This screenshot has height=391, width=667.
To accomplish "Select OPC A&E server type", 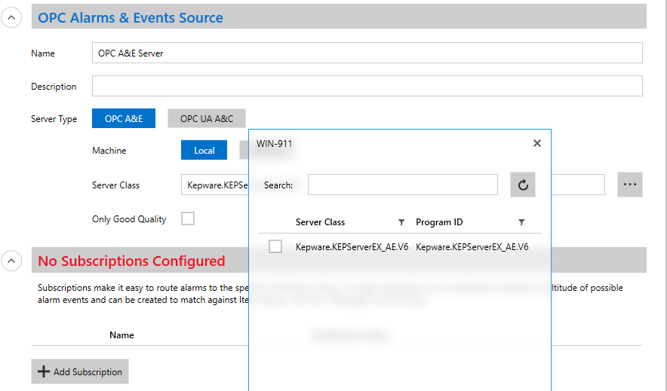I will (123, 118).
